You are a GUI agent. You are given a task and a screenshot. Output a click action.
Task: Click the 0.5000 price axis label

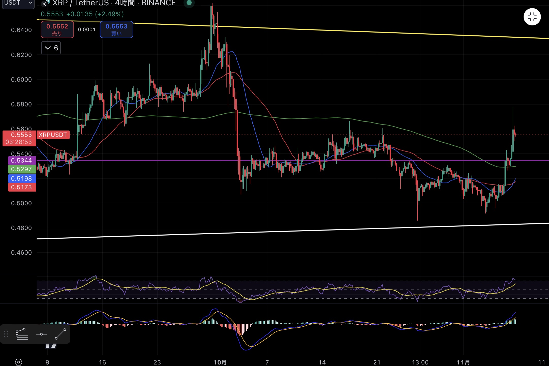[22, 203]
